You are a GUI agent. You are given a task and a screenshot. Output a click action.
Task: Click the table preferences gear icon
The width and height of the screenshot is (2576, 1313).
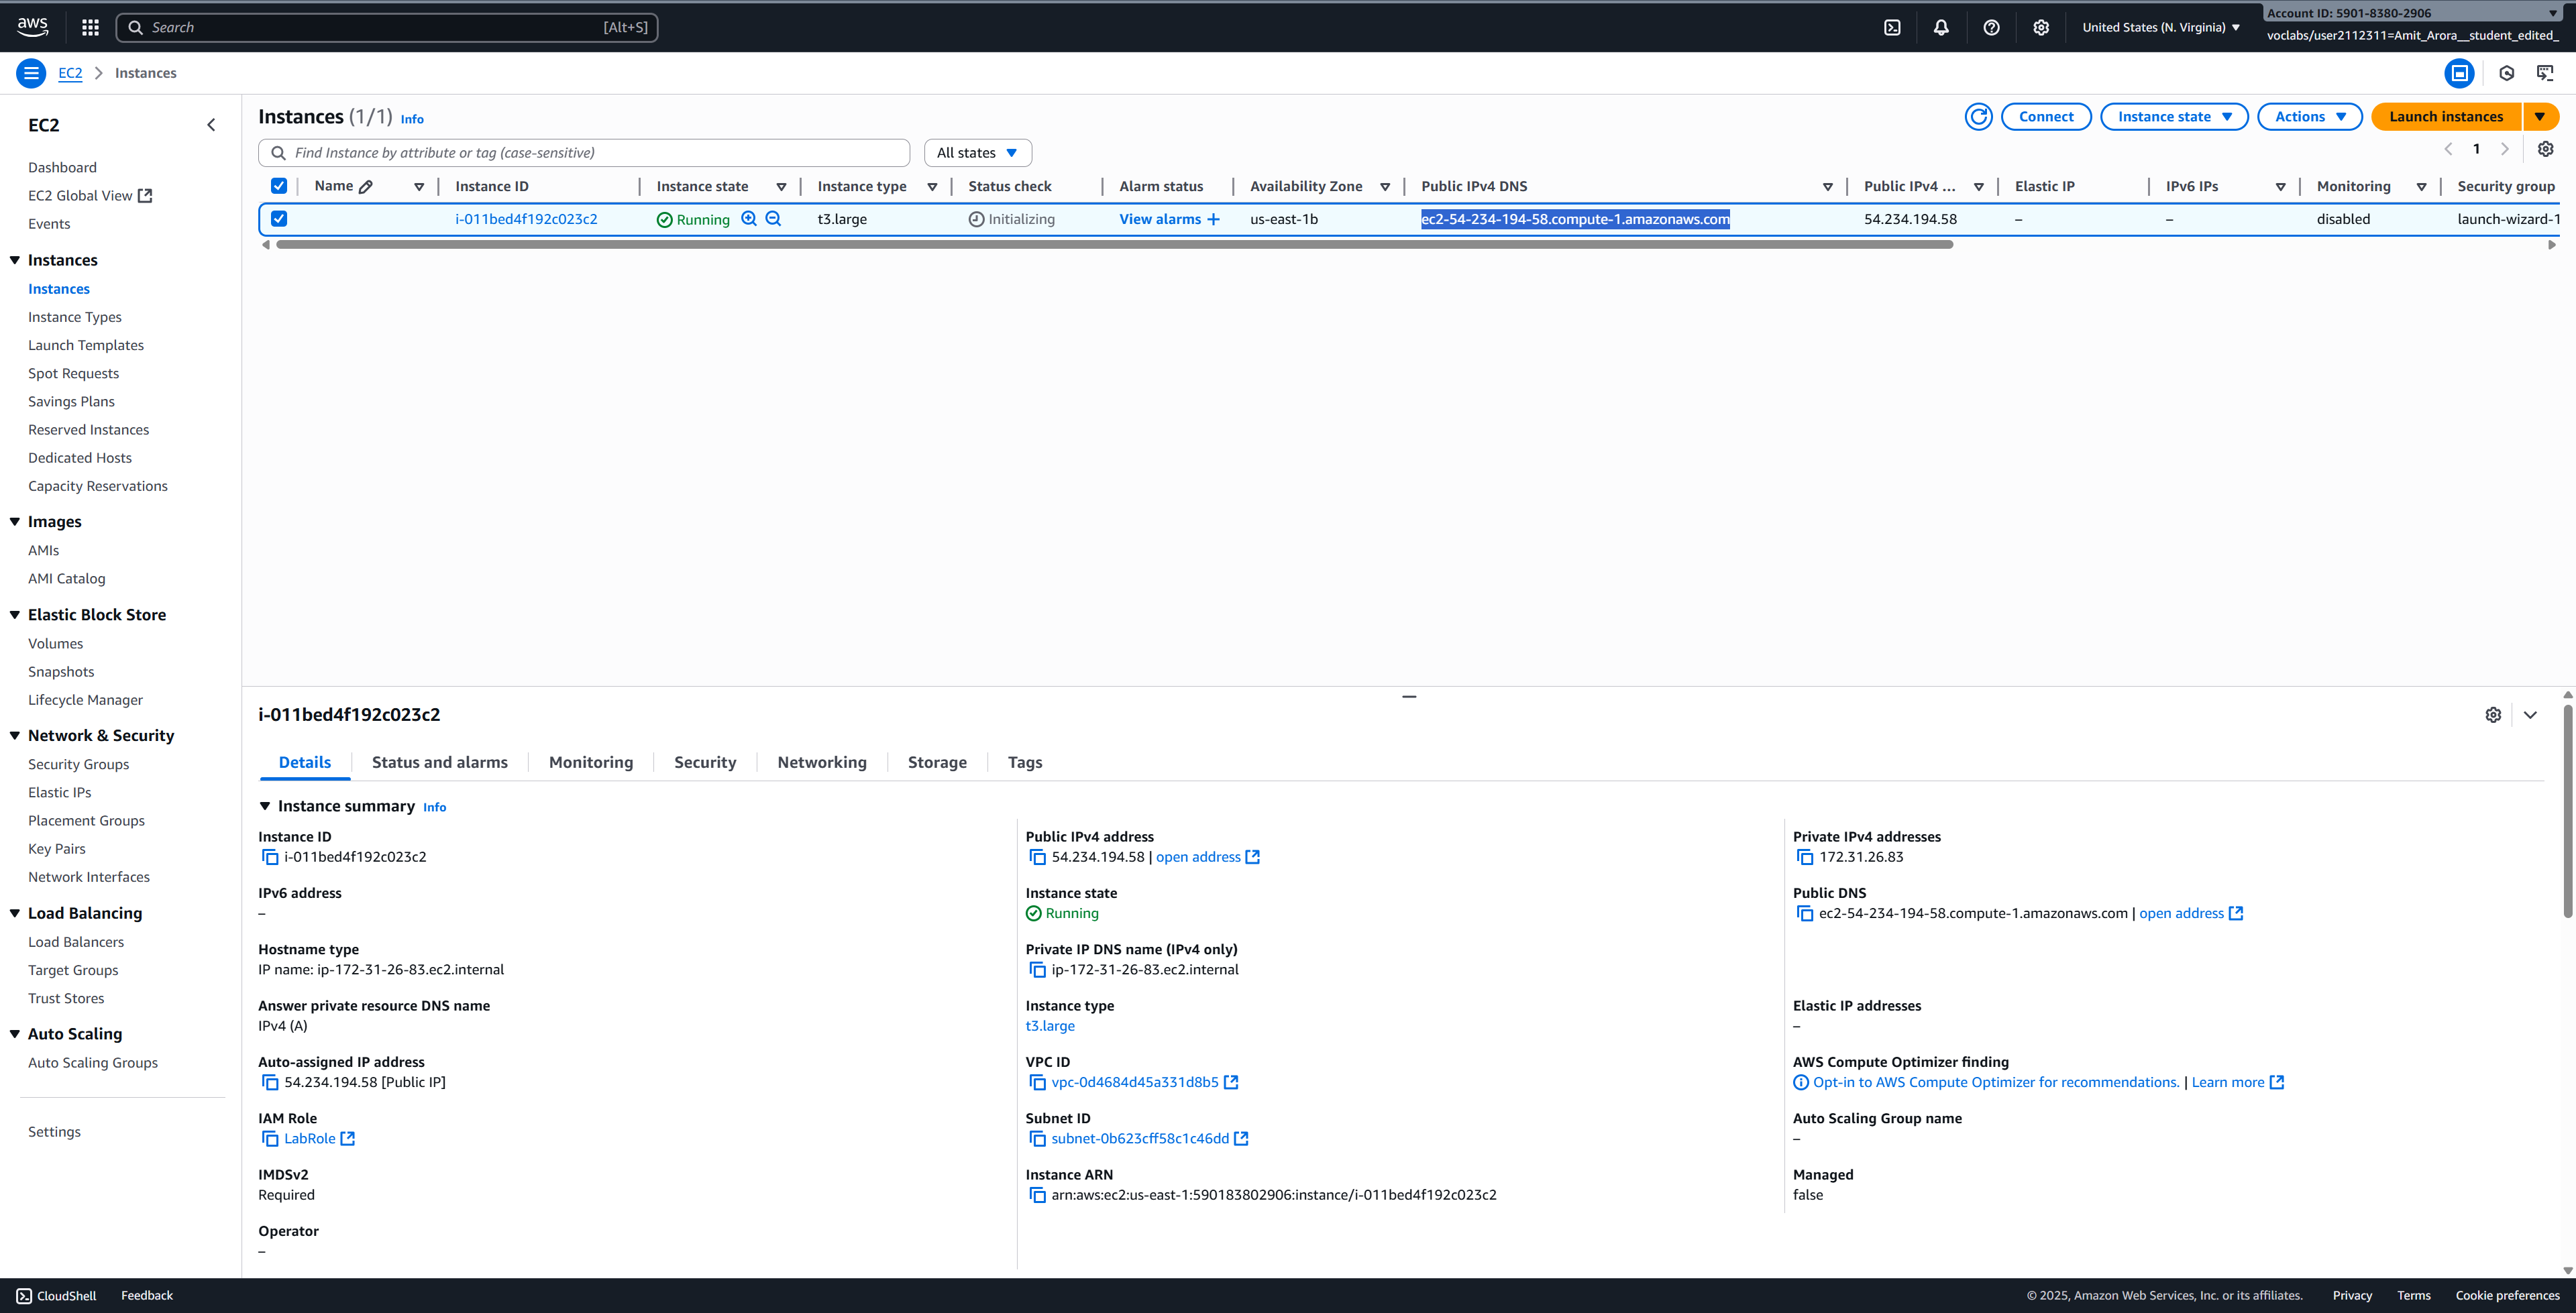[2545, 149]
